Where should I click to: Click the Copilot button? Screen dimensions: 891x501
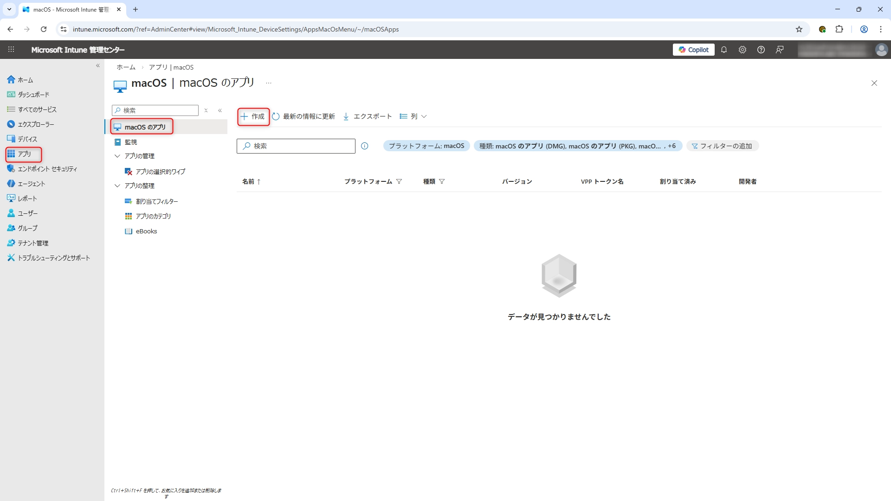[x=693, y=50]
